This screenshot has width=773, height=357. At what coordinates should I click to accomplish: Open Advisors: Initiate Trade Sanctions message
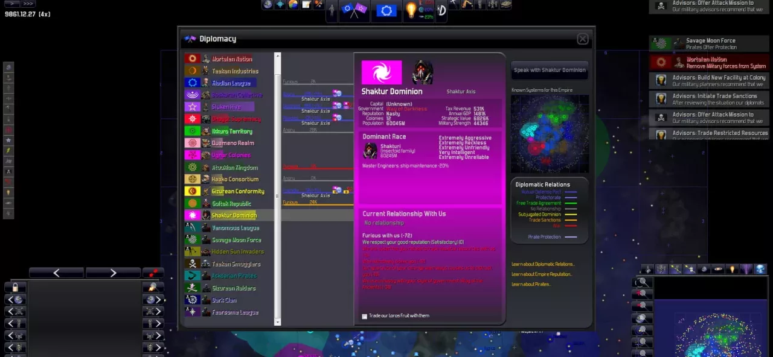(x=710, y=99)
